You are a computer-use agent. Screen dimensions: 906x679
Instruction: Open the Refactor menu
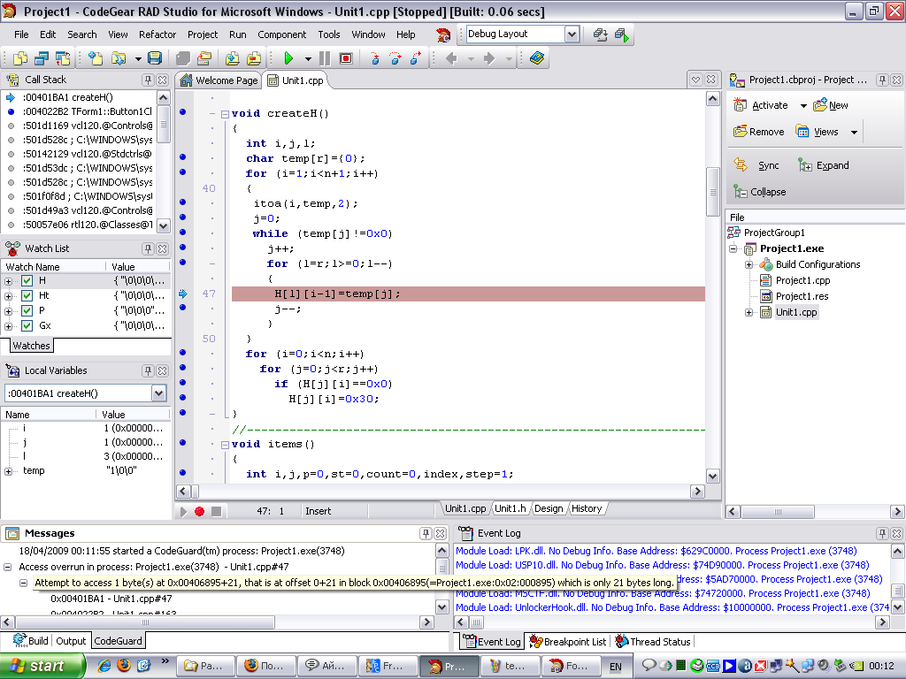click(x=157, y=34)
